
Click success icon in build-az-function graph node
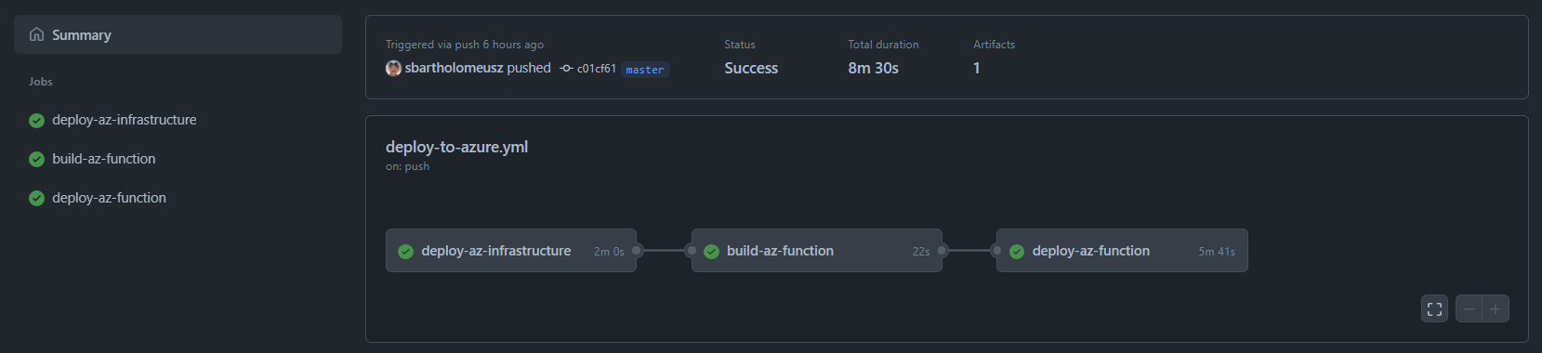click(x=711, y=252)
